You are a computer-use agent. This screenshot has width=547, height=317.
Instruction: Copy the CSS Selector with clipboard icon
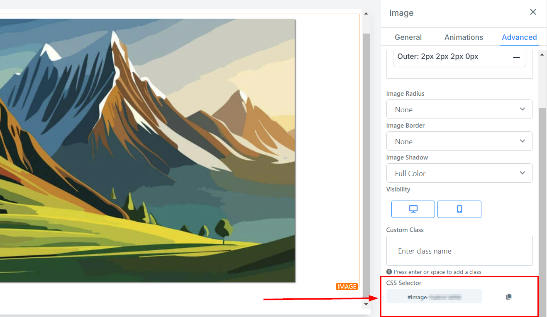(509, 297)
